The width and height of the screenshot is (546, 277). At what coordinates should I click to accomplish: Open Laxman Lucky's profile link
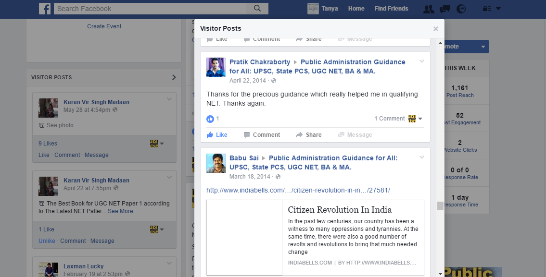pos(84,266)
